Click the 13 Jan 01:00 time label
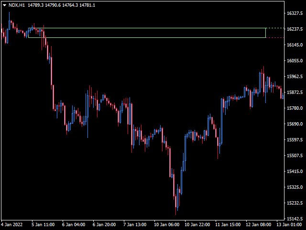This screenshot has width=306, height=230. click(289, 225)
